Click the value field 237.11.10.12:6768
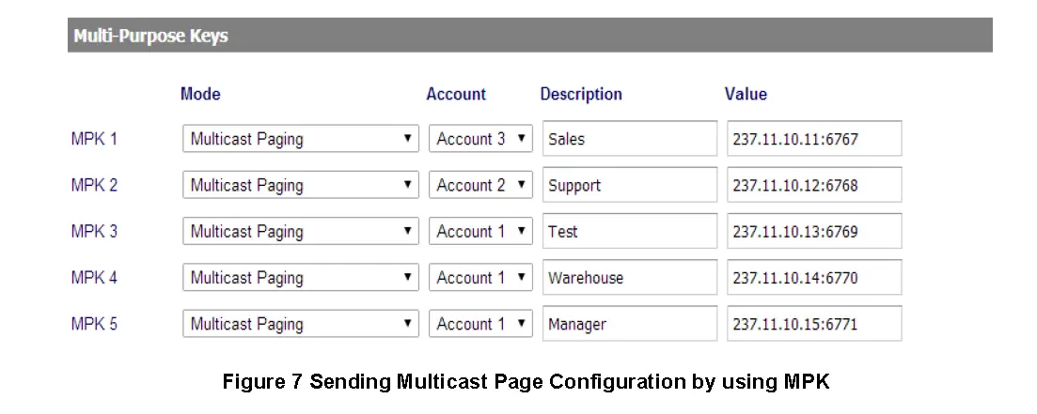 [814, 185]
